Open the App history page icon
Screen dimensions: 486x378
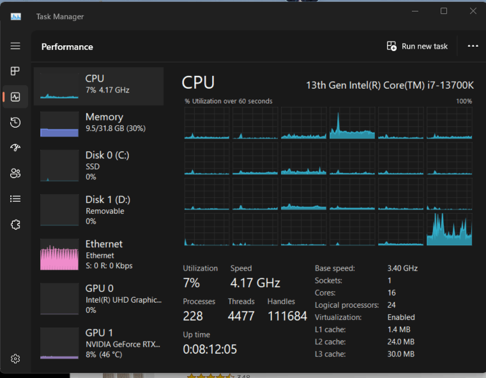click(x=15, y=123)
